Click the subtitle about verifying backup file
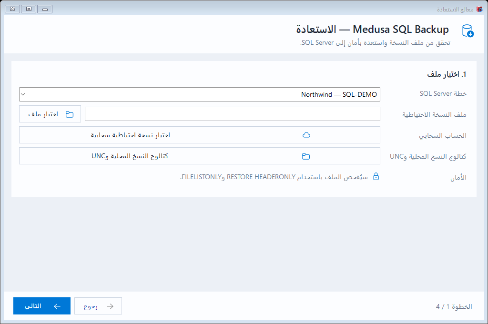The width and height of the screenshot is (488, 324). (x=376, y=42)
